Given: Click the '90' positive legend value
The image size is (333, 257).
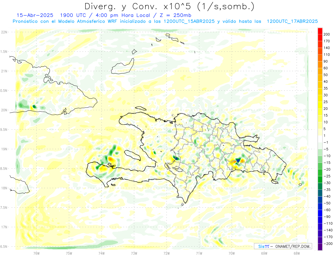Looking at the screenshot, I should click(326, 61).
